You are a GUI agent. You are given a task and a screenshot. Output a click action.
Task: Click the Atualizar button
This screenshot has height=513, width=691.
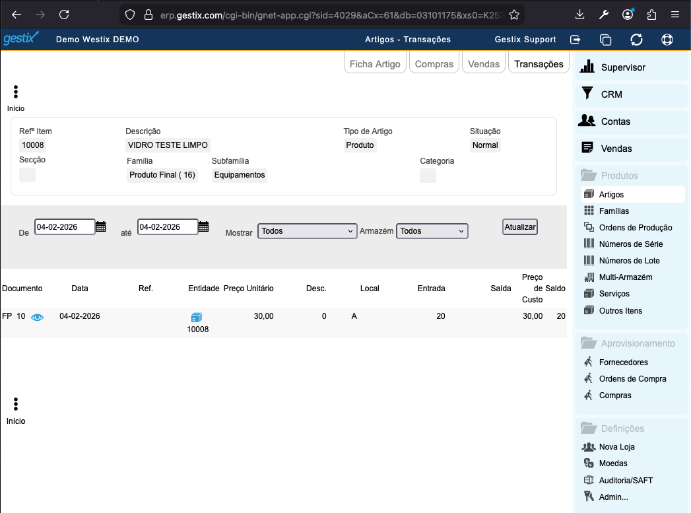click(520, 227)
